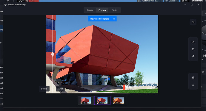Click the globe icon in top toolbar
206x111 pixels.
click(27, 1)
